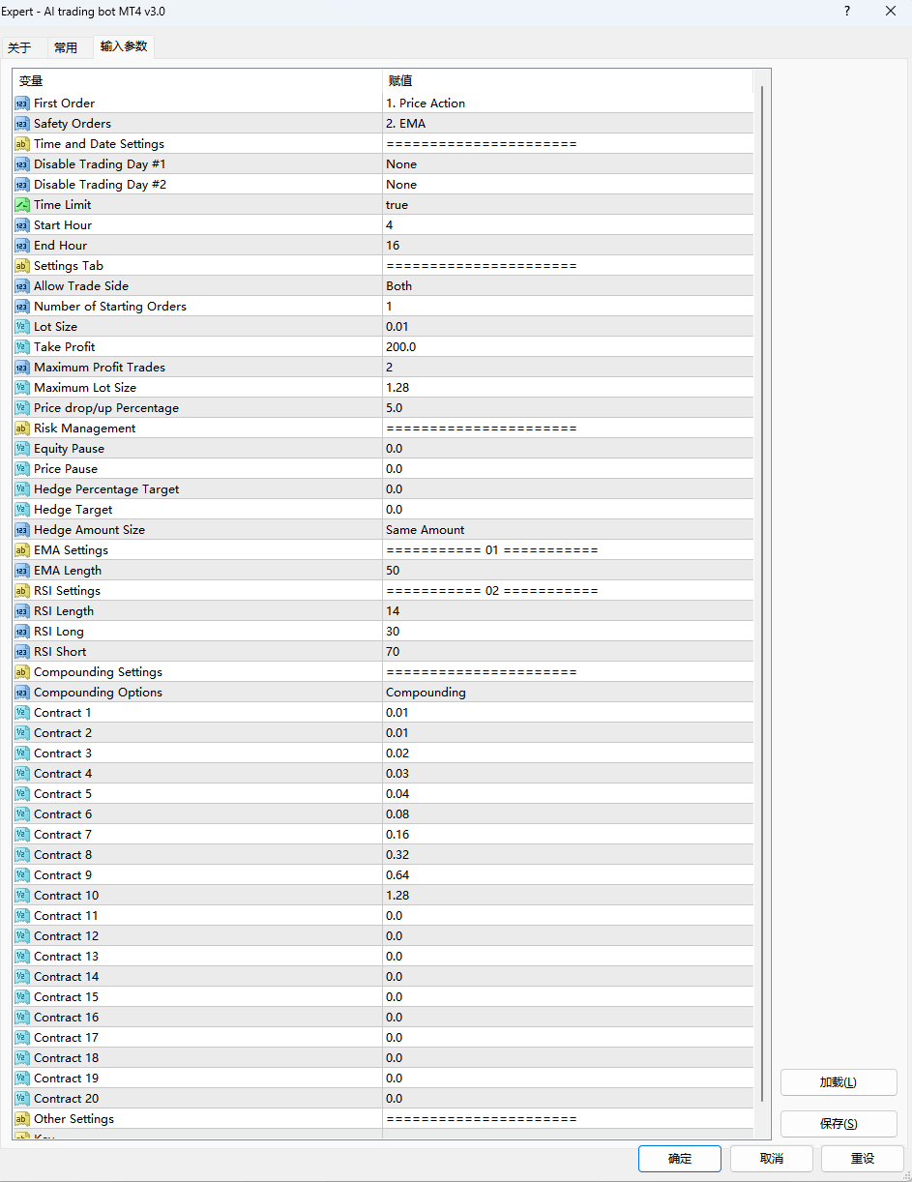The width and height of the screenshot is (912, 1182).
Task: Open the Compounding Options value dropdown
Action: [426, 693]
